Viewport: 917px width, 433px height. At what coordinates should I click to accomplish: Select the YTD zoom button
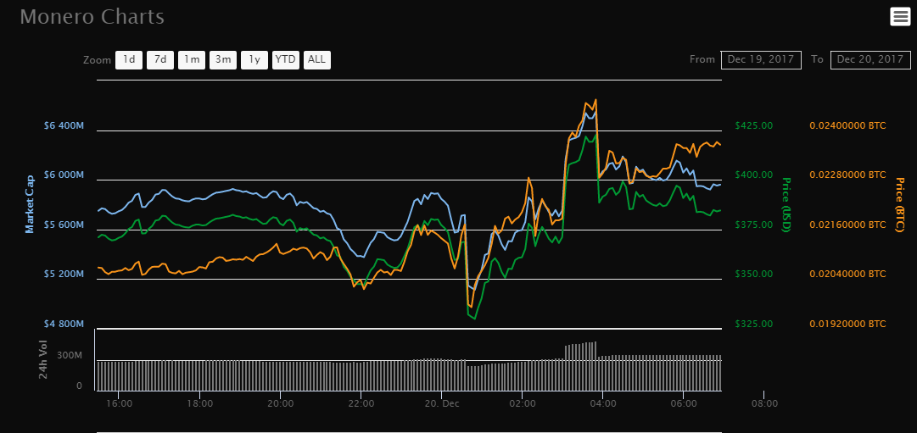286,60
